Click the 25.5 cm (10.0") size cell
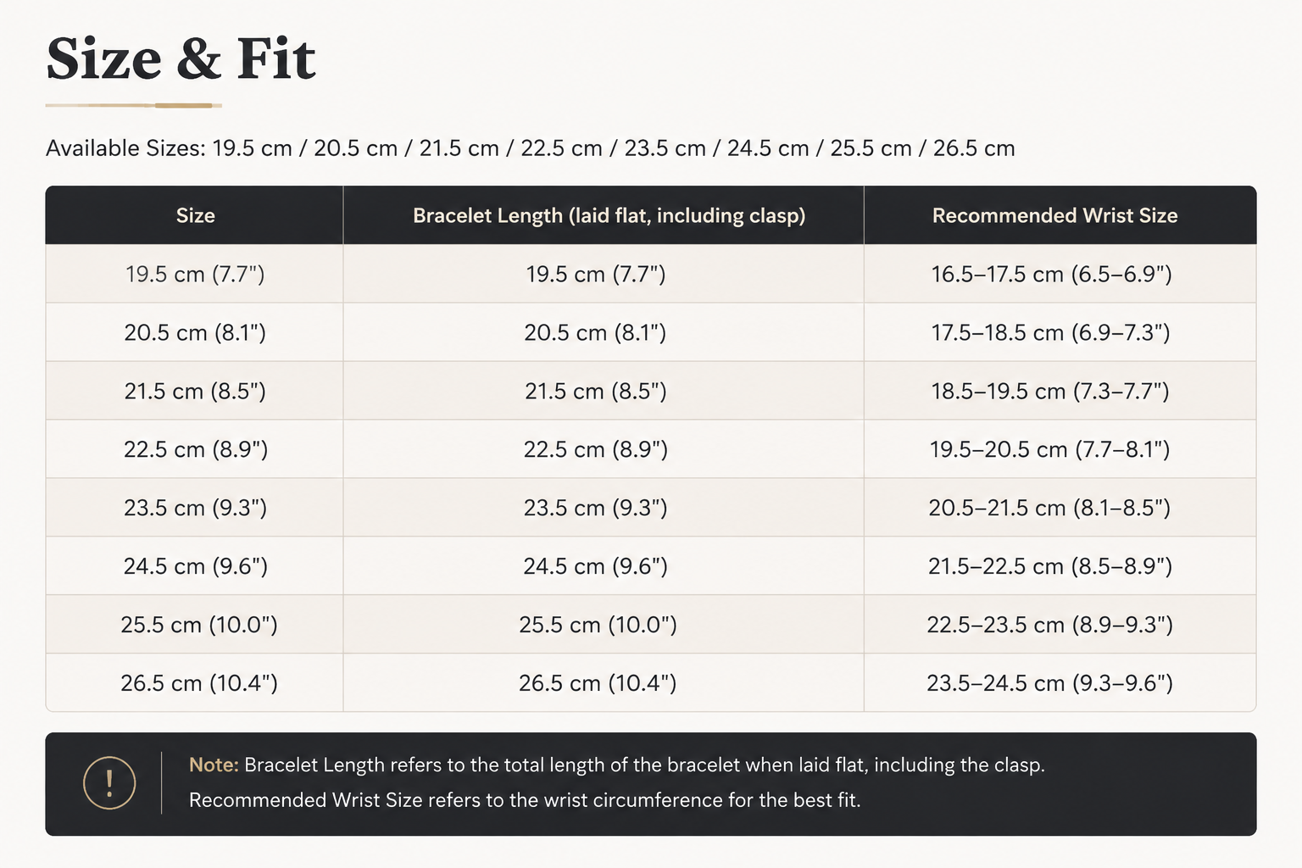Image resolution: width=1302 pixels, height=868 pixels. 195,625
